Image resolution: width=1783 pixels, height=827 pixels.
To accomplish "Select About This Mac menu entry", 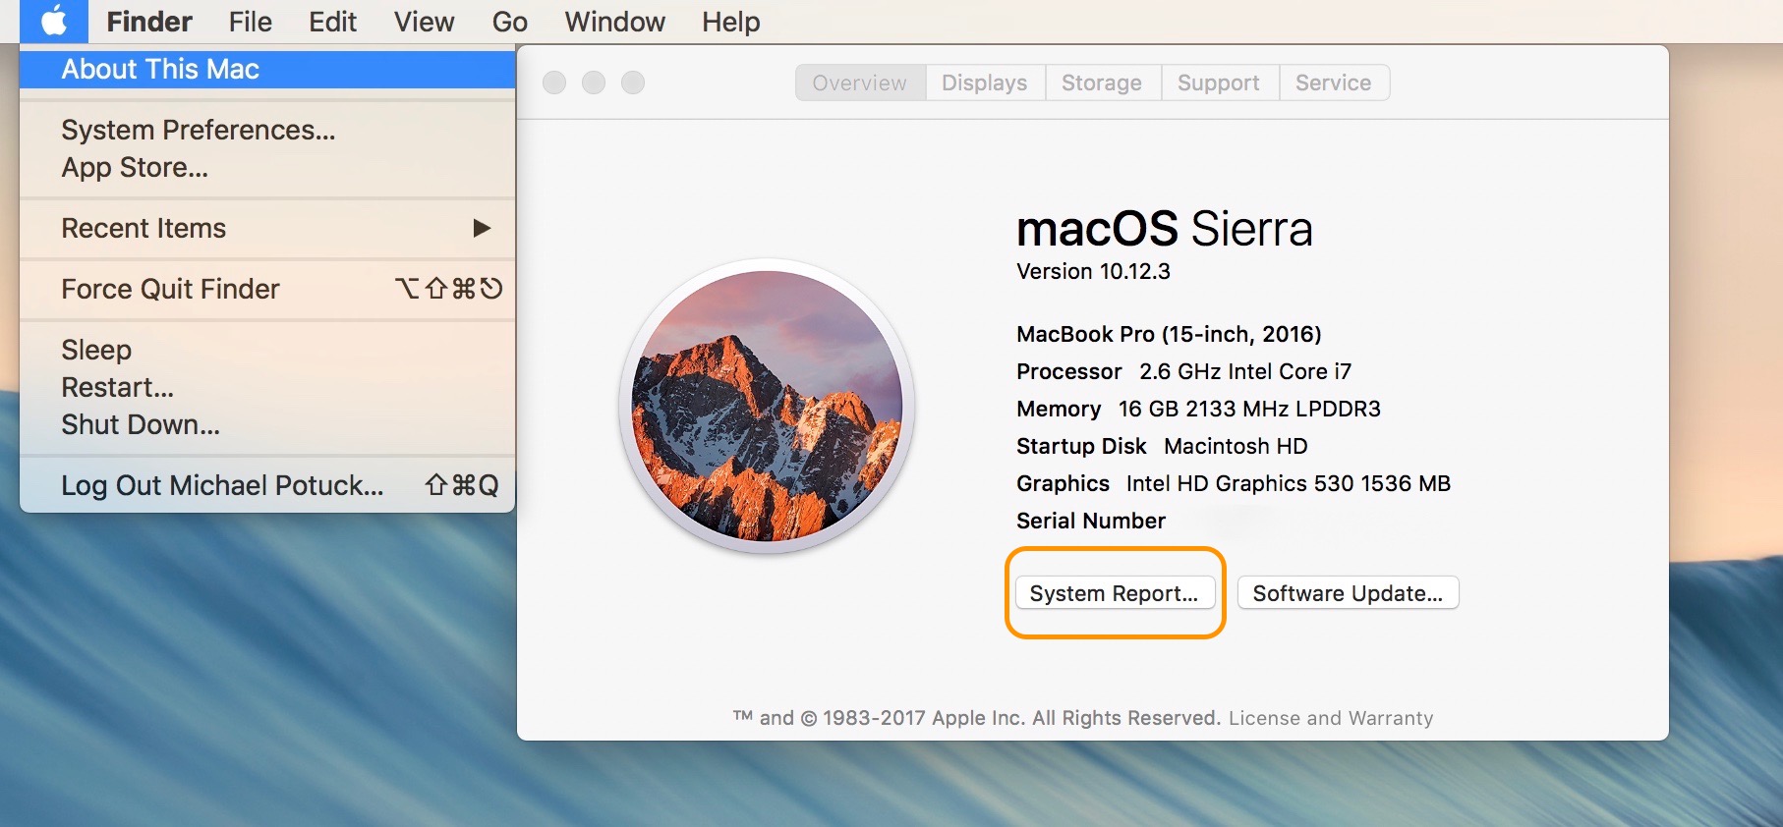I will tap(267, 69).
